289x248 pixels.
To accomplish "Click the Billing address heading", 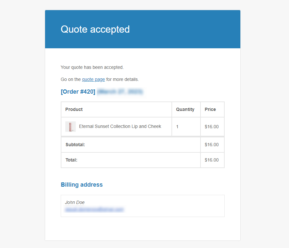I will (x=82, y=185).
